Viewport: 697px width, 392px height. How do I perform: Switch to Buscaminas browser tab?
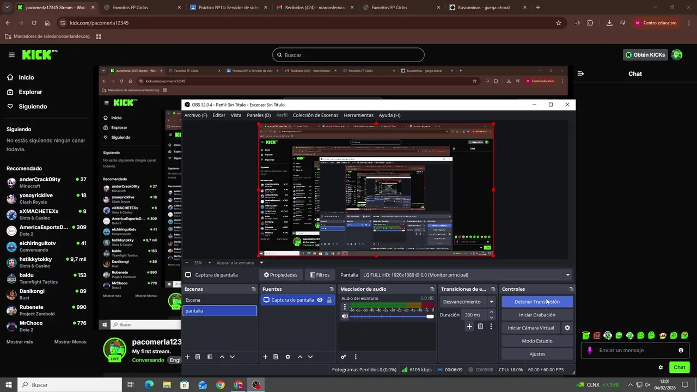click(484, 8)
